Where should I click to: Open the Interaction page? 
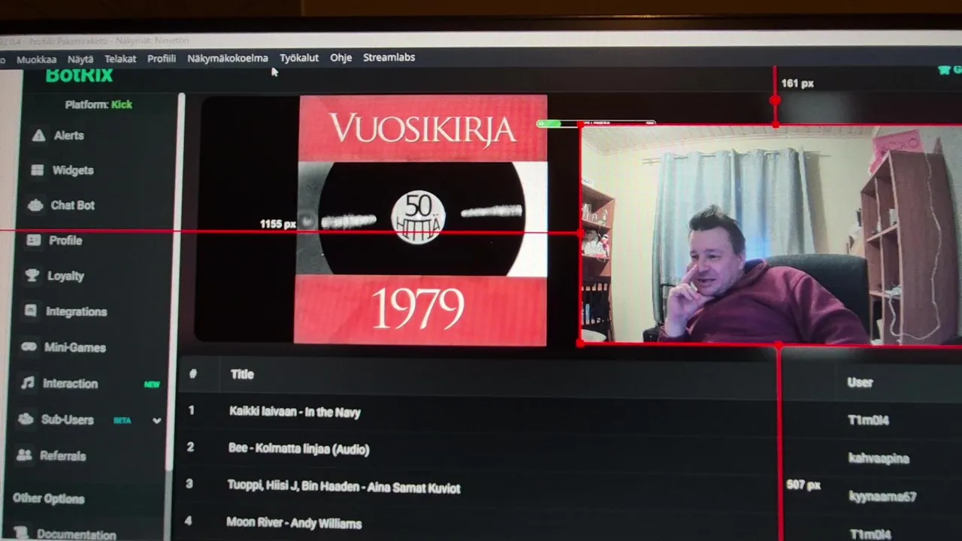coord(70,383)
